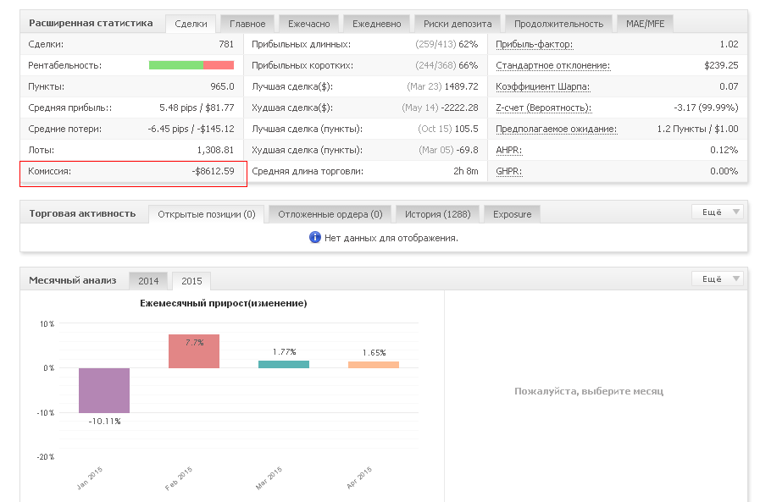This screenshot has height=502, width=760.
Task: Click the Прибыль-фактор value 1.02
Action: [x=729, y=45]
